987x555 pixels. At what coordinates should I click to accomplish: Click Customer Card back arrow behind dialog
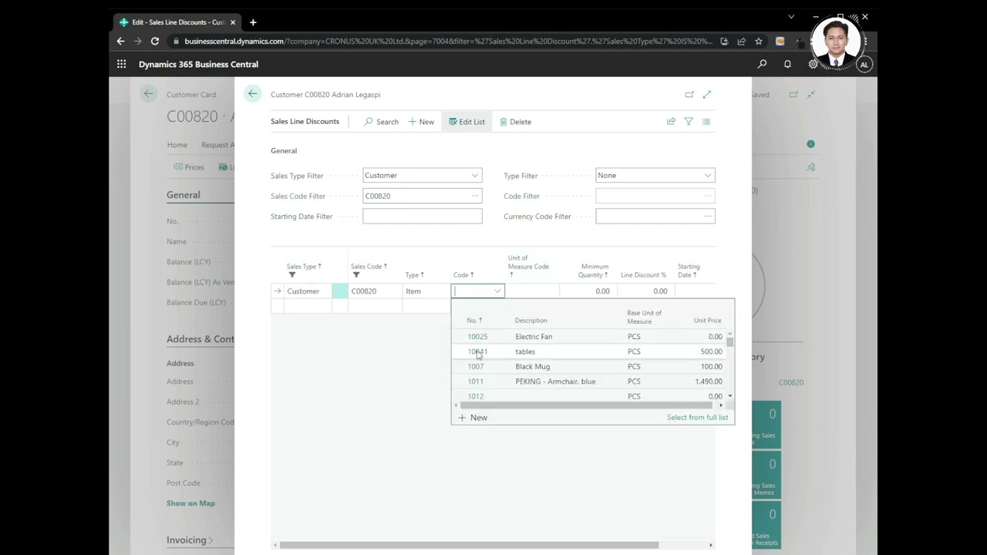pyautogui.click(x=148, y=94)
